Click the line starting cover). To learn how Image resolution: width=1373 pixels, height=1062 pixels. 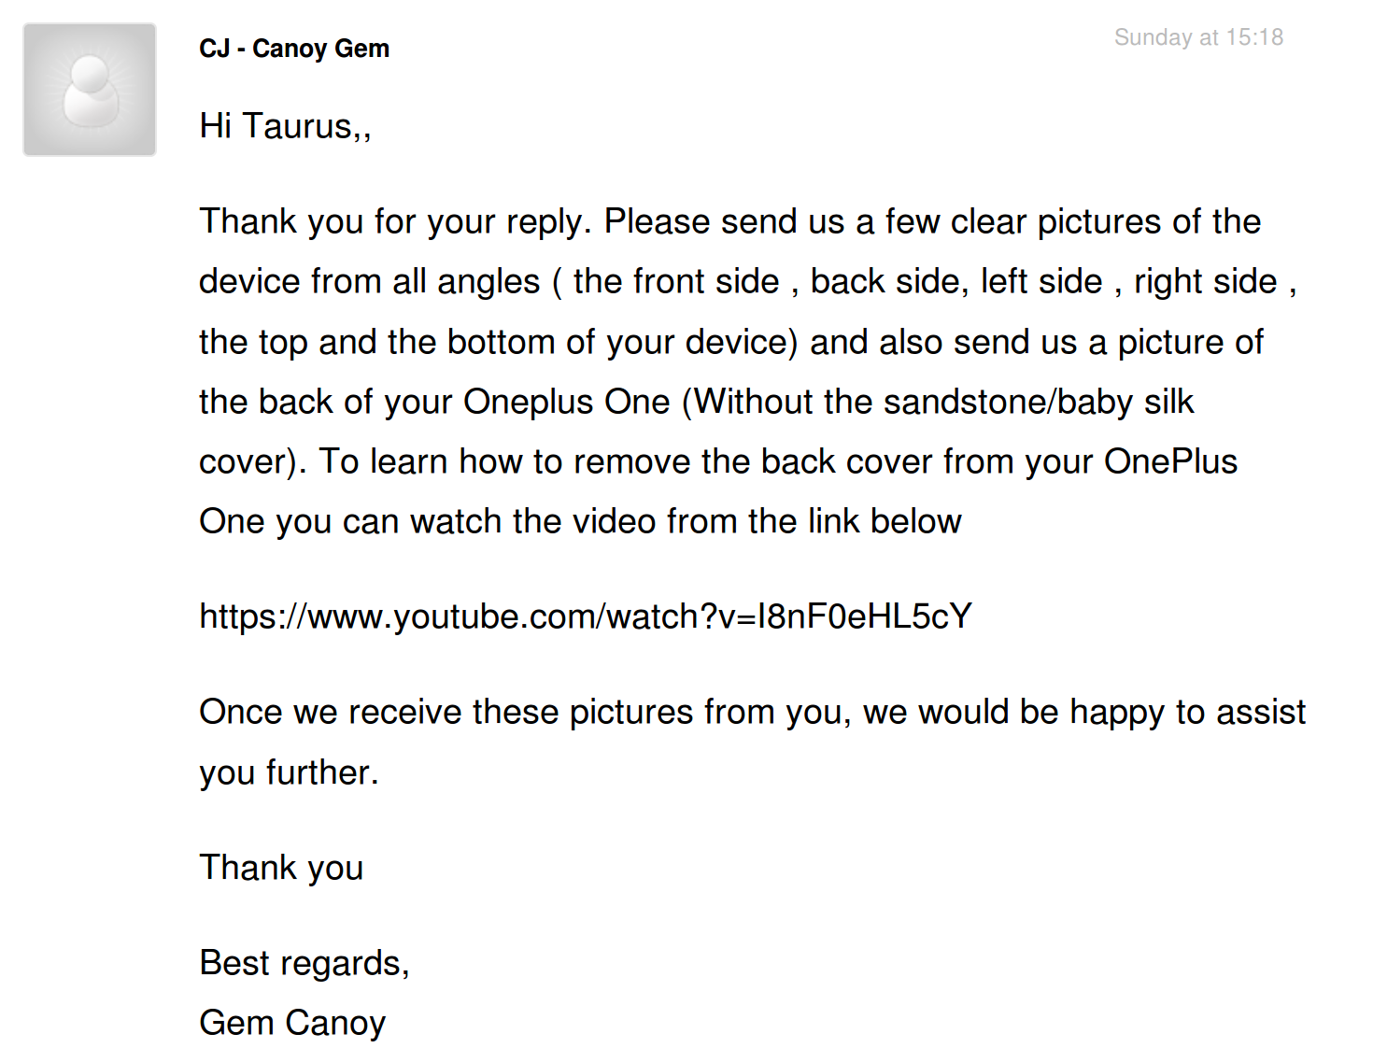point(718,462)
